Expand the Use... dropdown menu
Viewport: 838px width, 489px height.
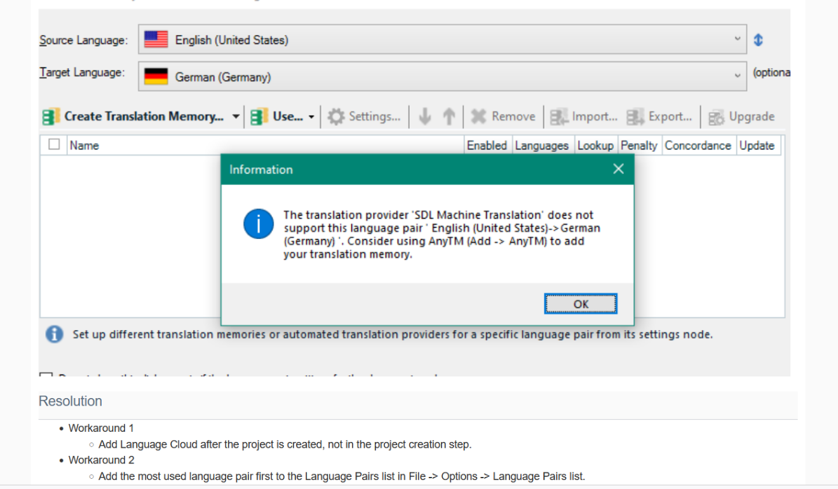point(311,117)
